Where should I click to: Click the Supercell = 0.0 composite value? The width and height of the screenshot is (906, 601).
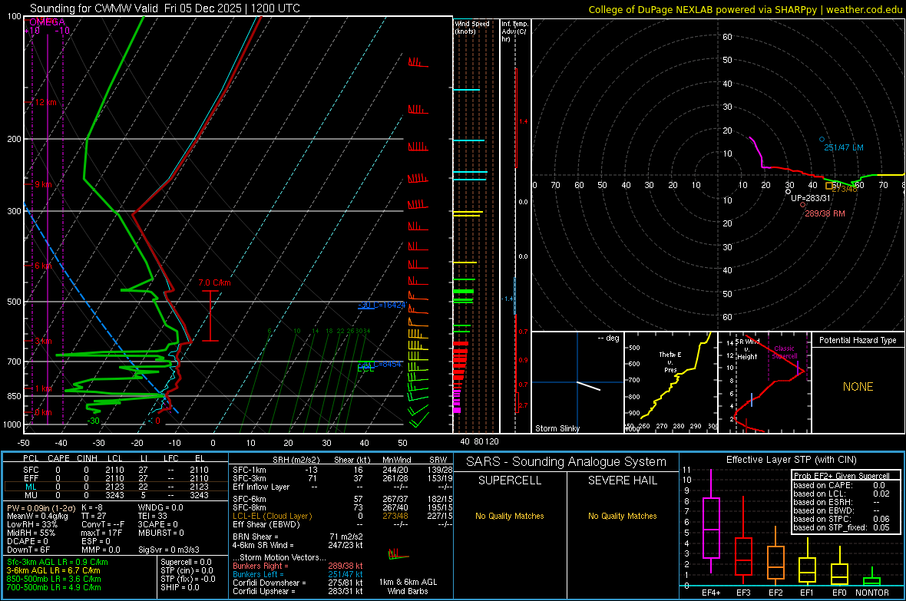[186, 562]
